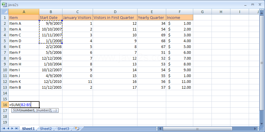Click the 'Item D' cell
The image size is (265, 132).
[24, 41]
